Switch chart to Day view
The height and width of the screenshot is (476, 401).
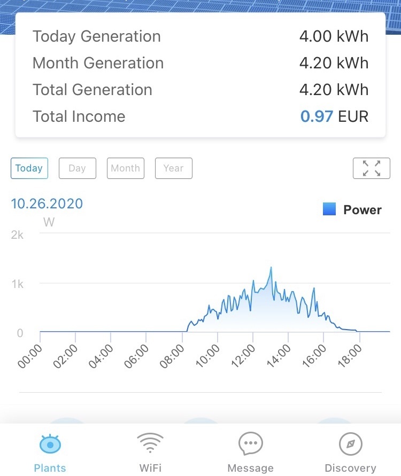[x=77, y=168]
